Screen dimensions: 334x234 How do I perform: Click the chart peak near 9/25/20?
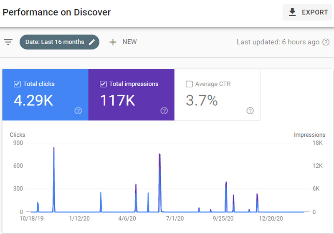point(226,184)
